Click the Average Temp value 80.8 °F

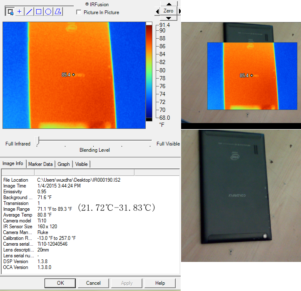(45, 215)
